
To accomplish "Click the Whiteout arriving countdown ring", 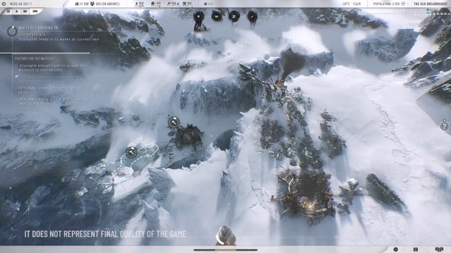I will click(x=12, y=31).
